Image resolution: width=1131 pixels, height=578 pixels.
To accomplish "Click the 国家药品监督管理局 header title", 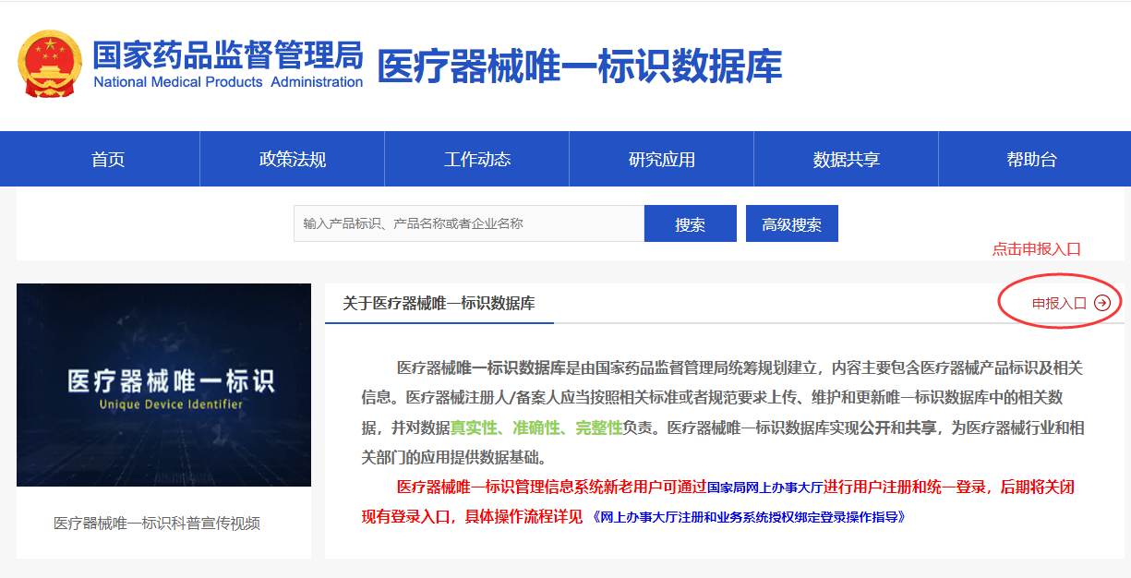I will (x=228, y=54).
